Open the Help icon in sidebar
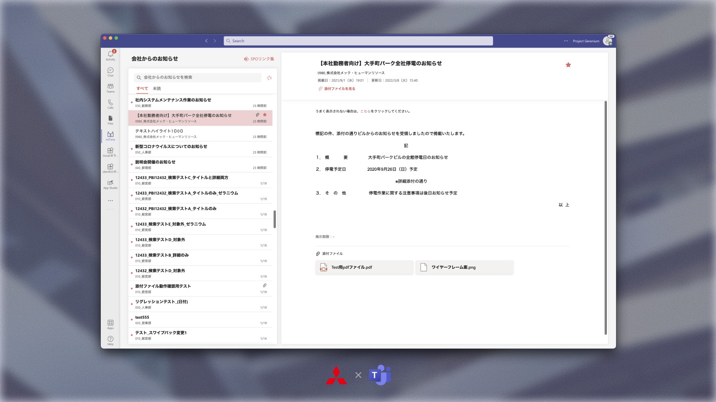716x402 pixels. click(110, 341)
